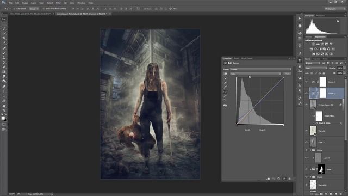
Task: Select the Model group mask thumbnail
Action: tap(321, 169)
